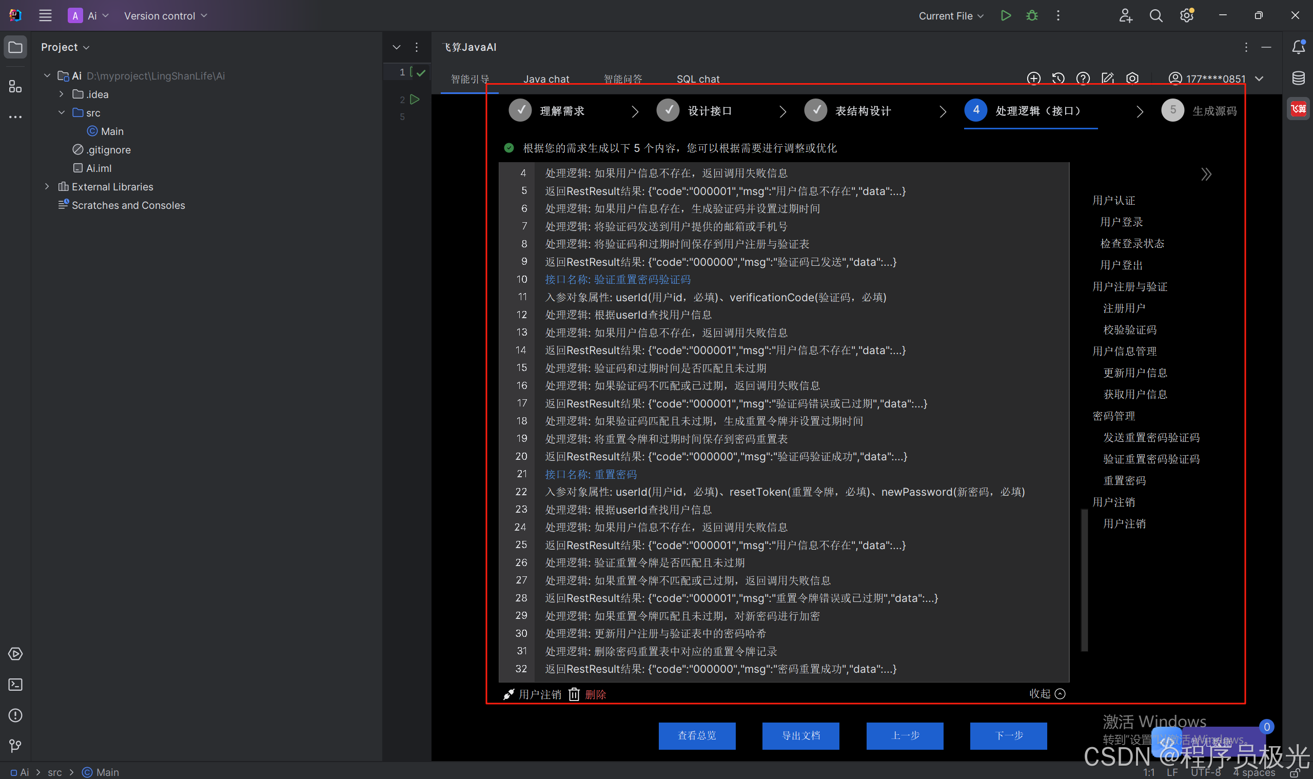Screen dimensions: 1313x779
Task: Click the new chat plus icon
Action: click(x=1033, y=79)
